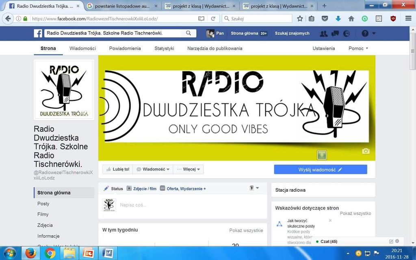Image resolution: width=416 pixels, height=260 pixels.
Task: Save page to Pocket icon
Action: (x=325, y=19)
